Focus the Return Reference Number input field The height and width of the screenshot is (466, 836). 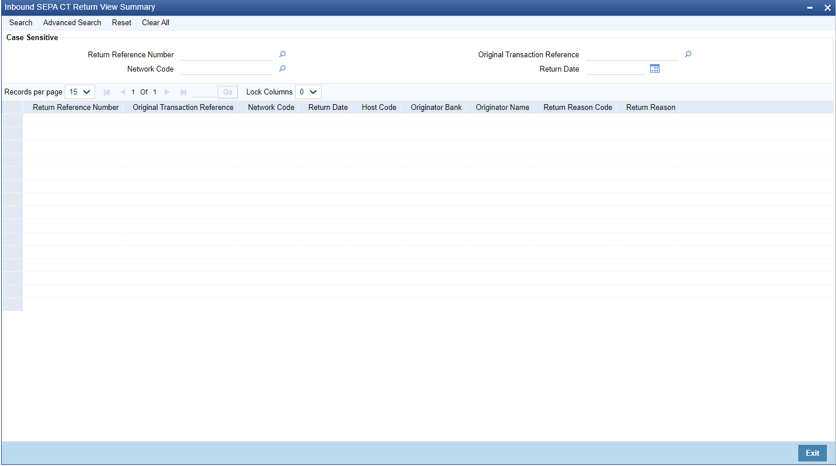coord(227,54)
